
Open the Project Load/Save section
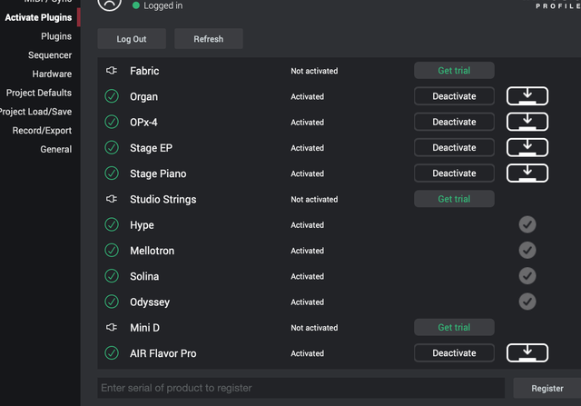point(36,112)
